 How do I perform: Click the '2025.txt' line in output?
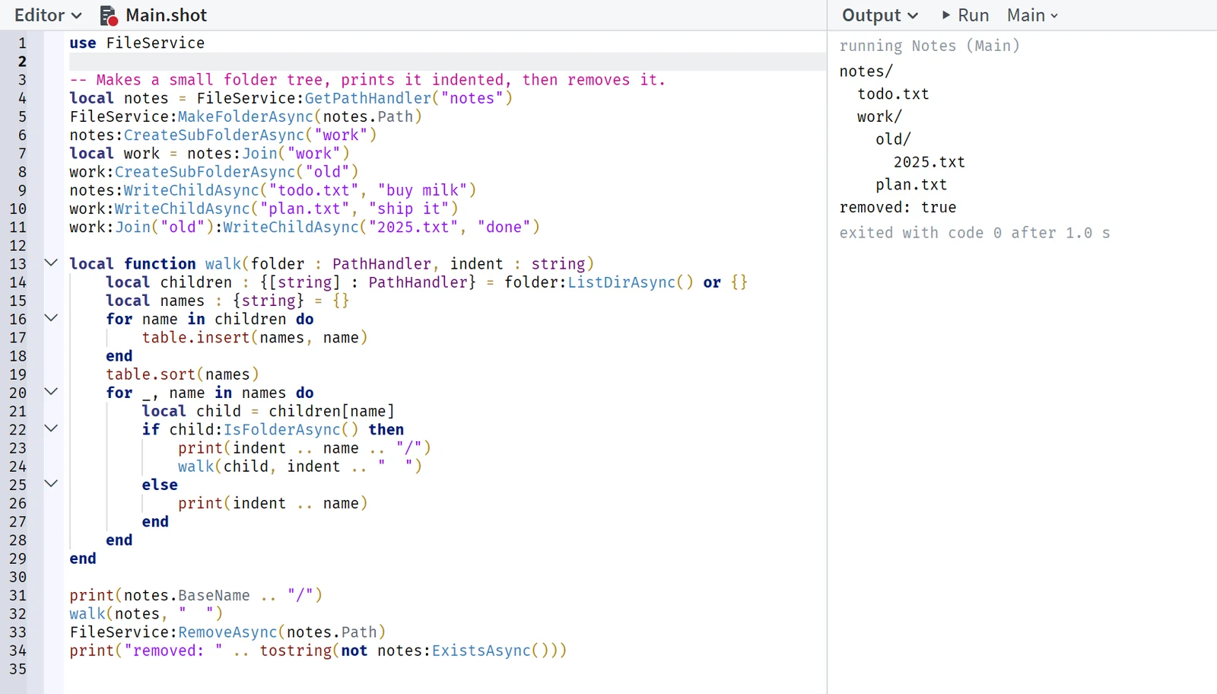coord(929,162)
